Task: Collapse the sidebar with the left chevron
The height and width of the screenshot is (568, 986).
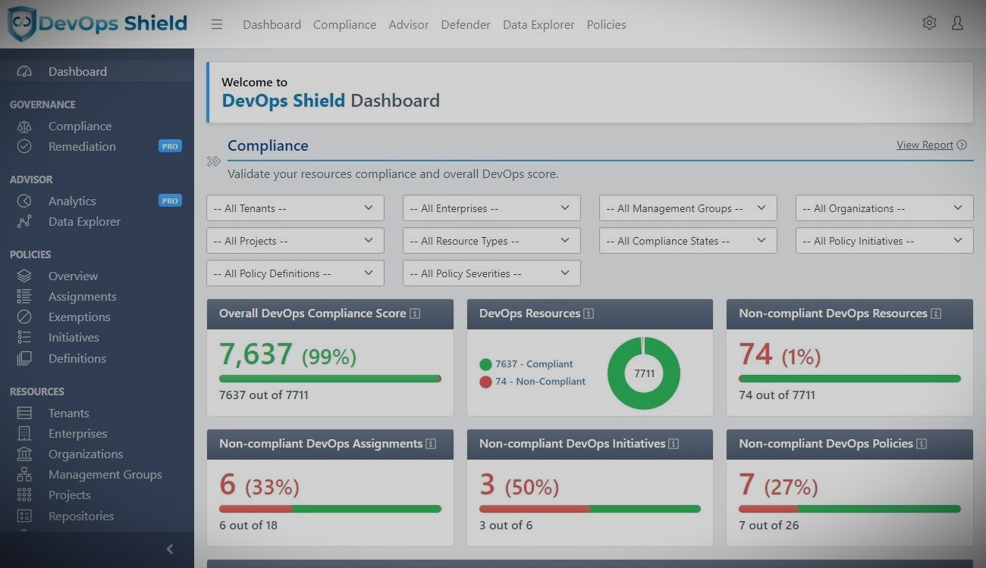Action: click(x=170, y=549)
